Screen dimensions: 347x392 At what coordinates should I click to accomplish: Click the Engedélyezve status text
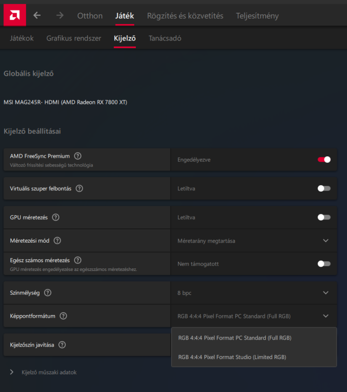click(x=194, y=160)
